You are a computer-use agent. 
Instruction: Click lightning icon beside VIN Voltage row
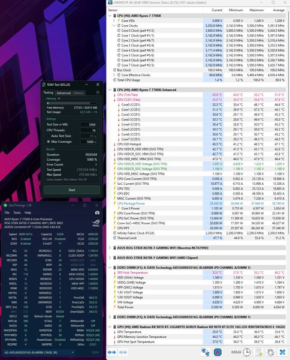114,302
